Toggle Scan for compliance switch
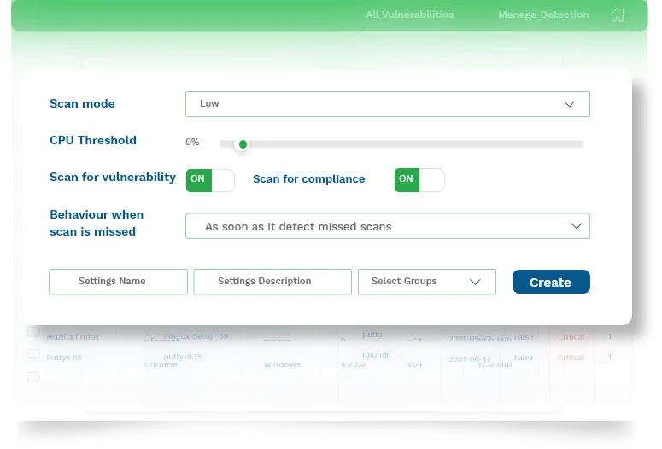662x449 pixels. click(419, 180)
